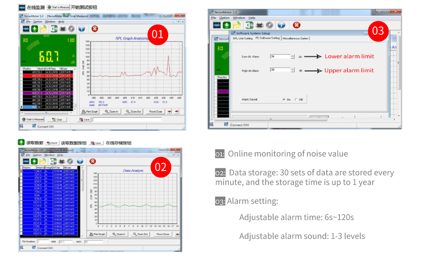Select the Alarm Sound Off radio button

pyautogui.click(x=296, y=100)
